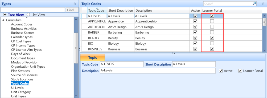Toggle Active checkbox in Topic detail form
The height and width of the screenshot is (98, 267).
pyautogui.click(x=221, y=71)
